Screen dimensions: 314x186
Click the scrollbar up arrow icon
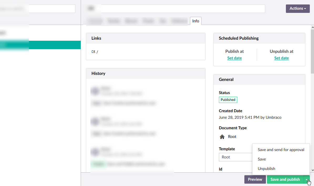coord(312,27)
